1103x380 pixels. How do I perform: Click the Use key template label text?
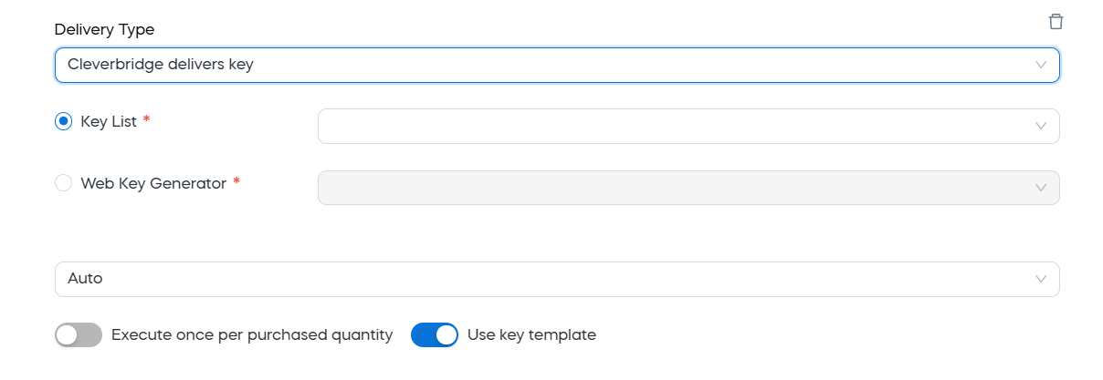tap(531, 335)
